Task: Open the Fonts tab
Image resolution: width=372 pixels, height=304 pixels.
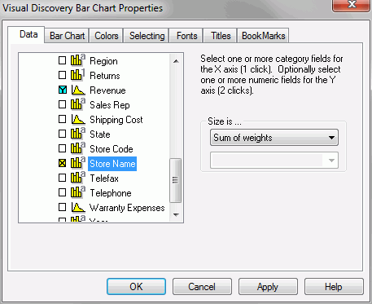Action: coord(186,36)
